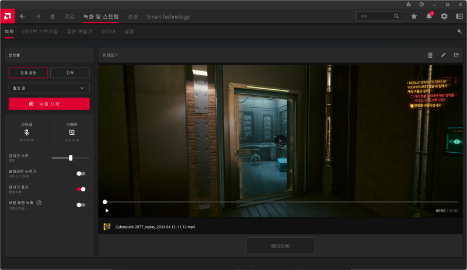
Task: Open the 성능 tab
Action: pyautogui.click(x=133, y=16)
